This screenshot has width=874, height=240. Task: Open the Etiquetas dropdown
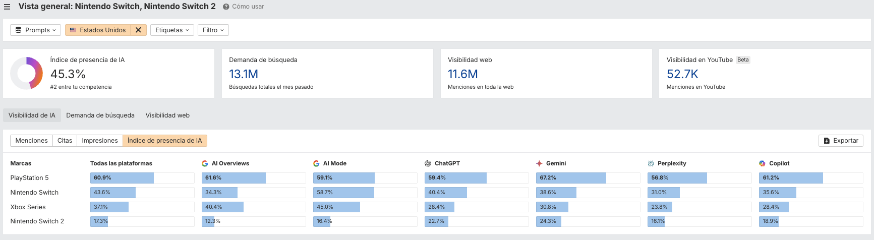pos(172,30)
